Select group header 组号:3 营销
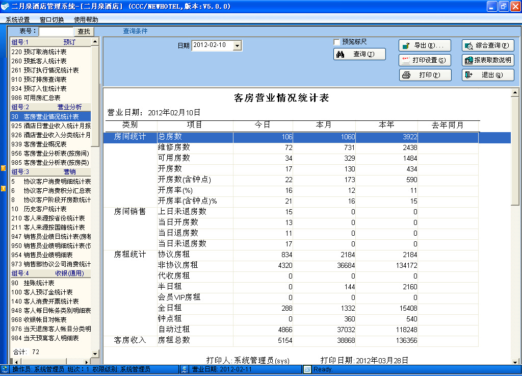This screenshot has width=522, height=376. tap(50, 172)
